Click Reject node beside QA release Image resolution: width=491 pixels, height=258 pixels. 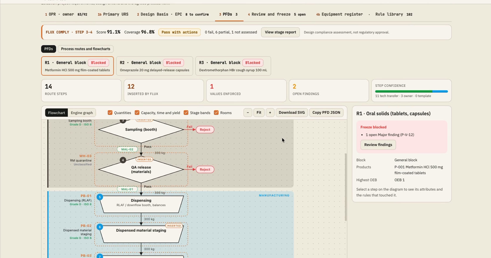pos(205,169)
